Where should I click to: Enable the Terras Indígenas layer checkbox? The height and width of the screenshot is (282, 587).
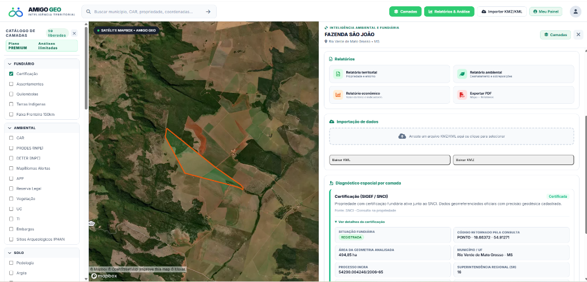(11, 104)
